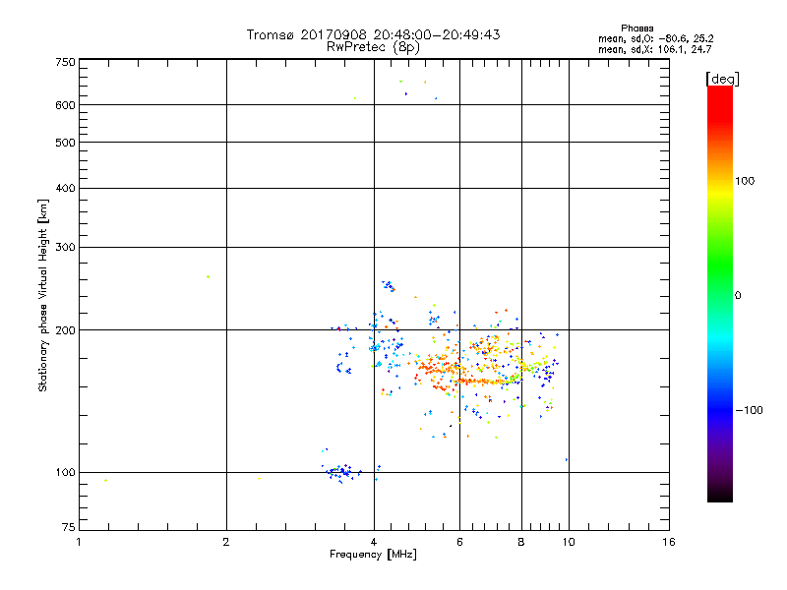Click the y-axis label '600'

(x=65, y=105)
